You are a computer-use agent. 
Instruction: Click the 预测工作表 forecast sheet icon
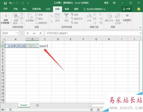pos(118,19)
